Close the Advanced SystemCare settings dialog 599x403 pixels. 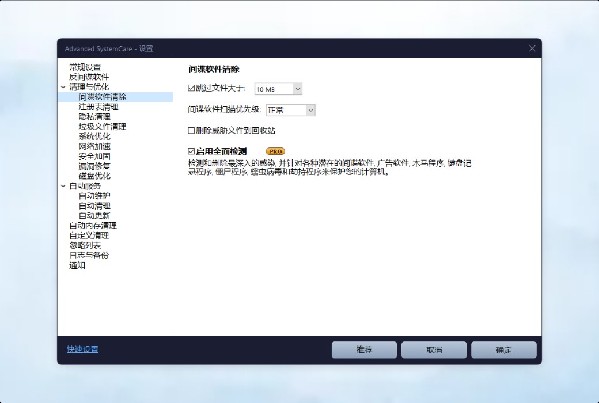[532, 48]
